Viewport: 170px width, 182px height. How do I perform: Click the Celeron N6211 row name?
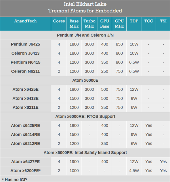[x=25, y=71]
